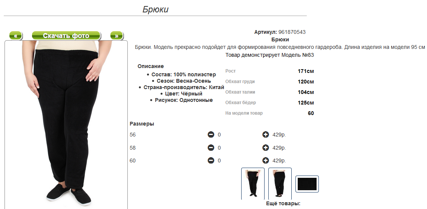Image resolution: width=427 pixels, height=209 pixels.
Task: Go to next photo with » button
Action: [x=116, y=36]
